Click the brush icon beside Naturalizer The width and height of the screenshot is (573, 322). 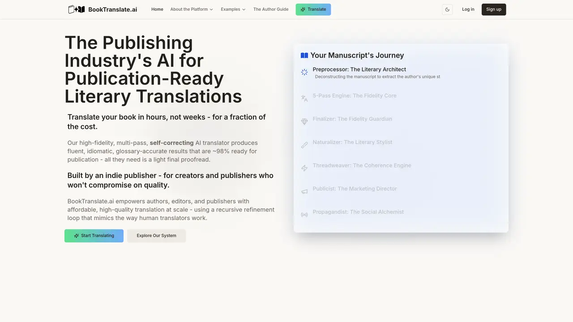pyautogui.click(x=304, y=145)
